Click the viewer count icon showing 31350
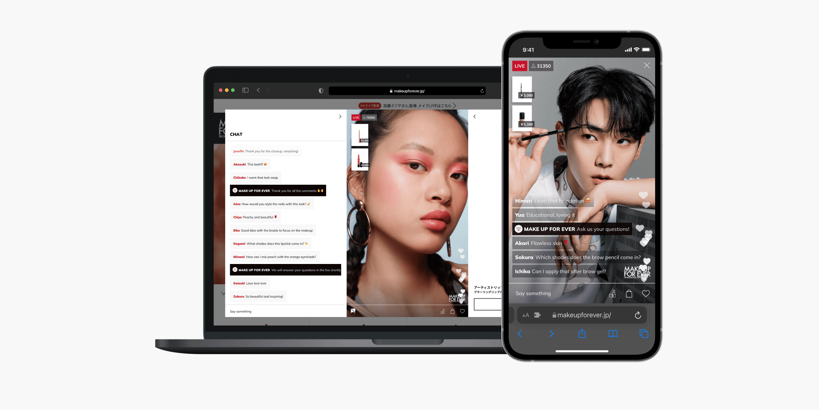The width and height of the screenshot is (819, 410). tap(541, 66)
